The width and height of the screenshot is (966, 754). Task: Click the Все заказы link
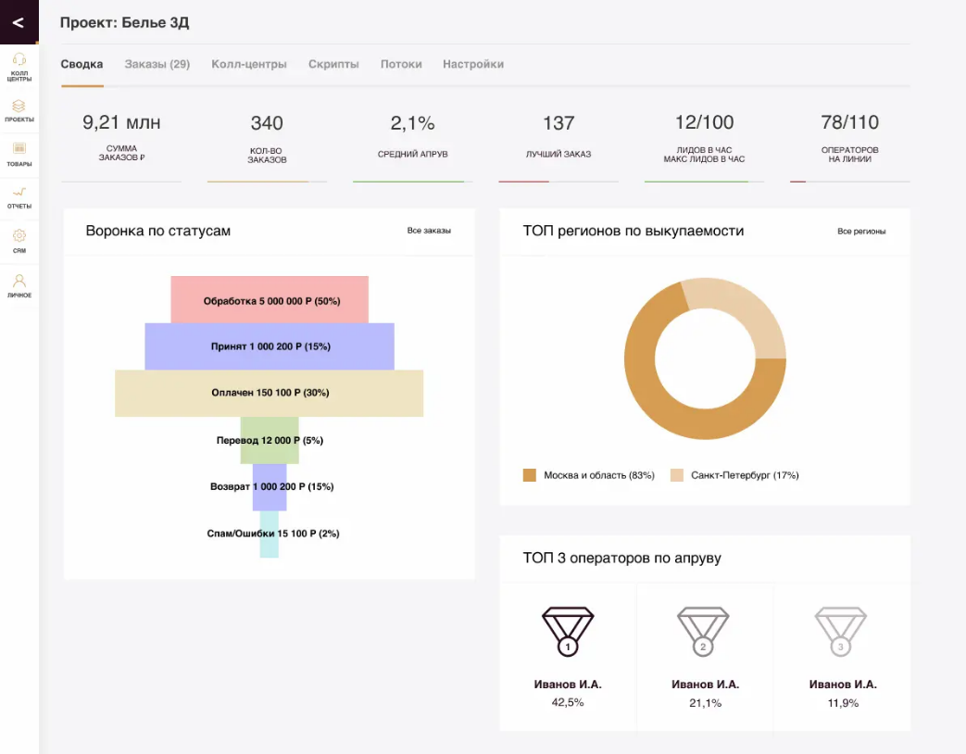point(429,231)
